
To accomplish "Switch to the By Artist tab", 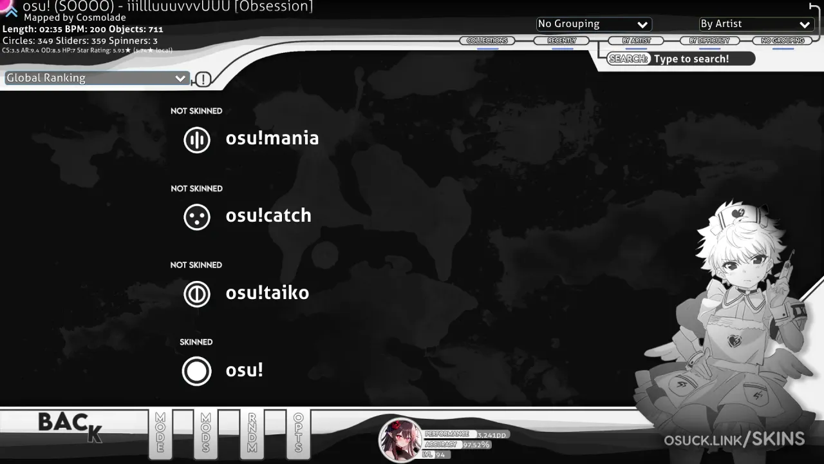I will pos(636,41).
